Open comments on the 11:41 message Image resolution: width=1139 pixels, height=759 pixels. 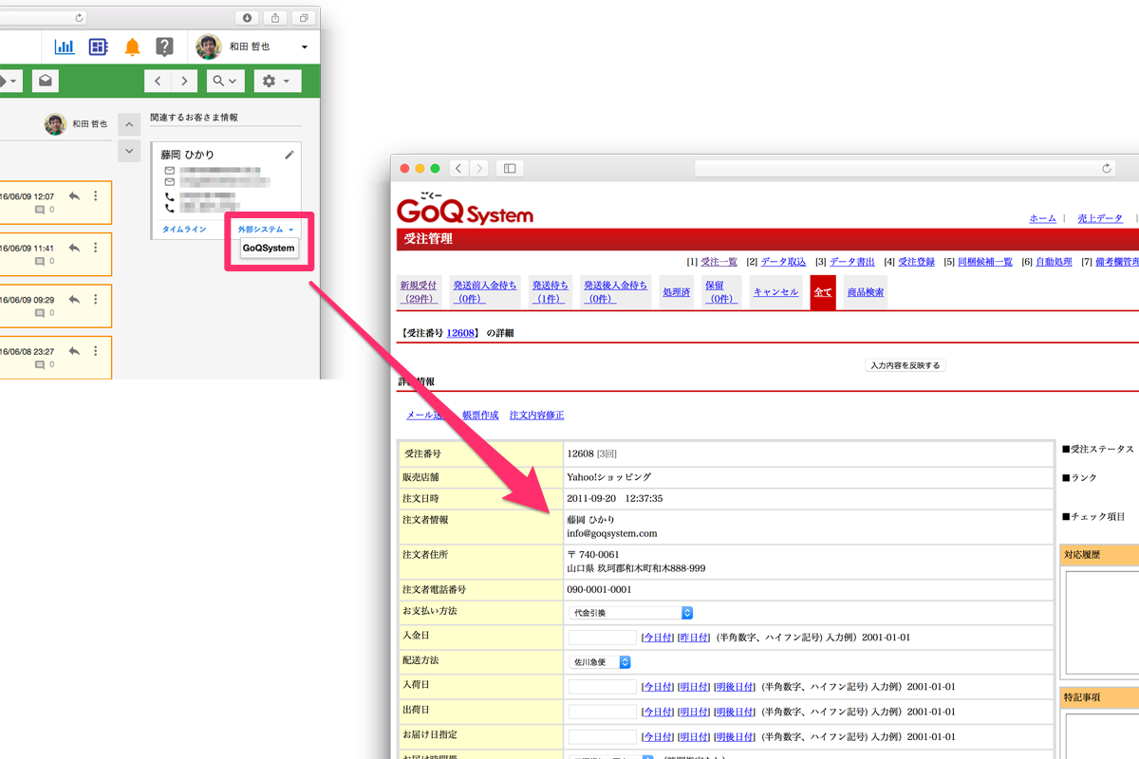tap(45, 261)
